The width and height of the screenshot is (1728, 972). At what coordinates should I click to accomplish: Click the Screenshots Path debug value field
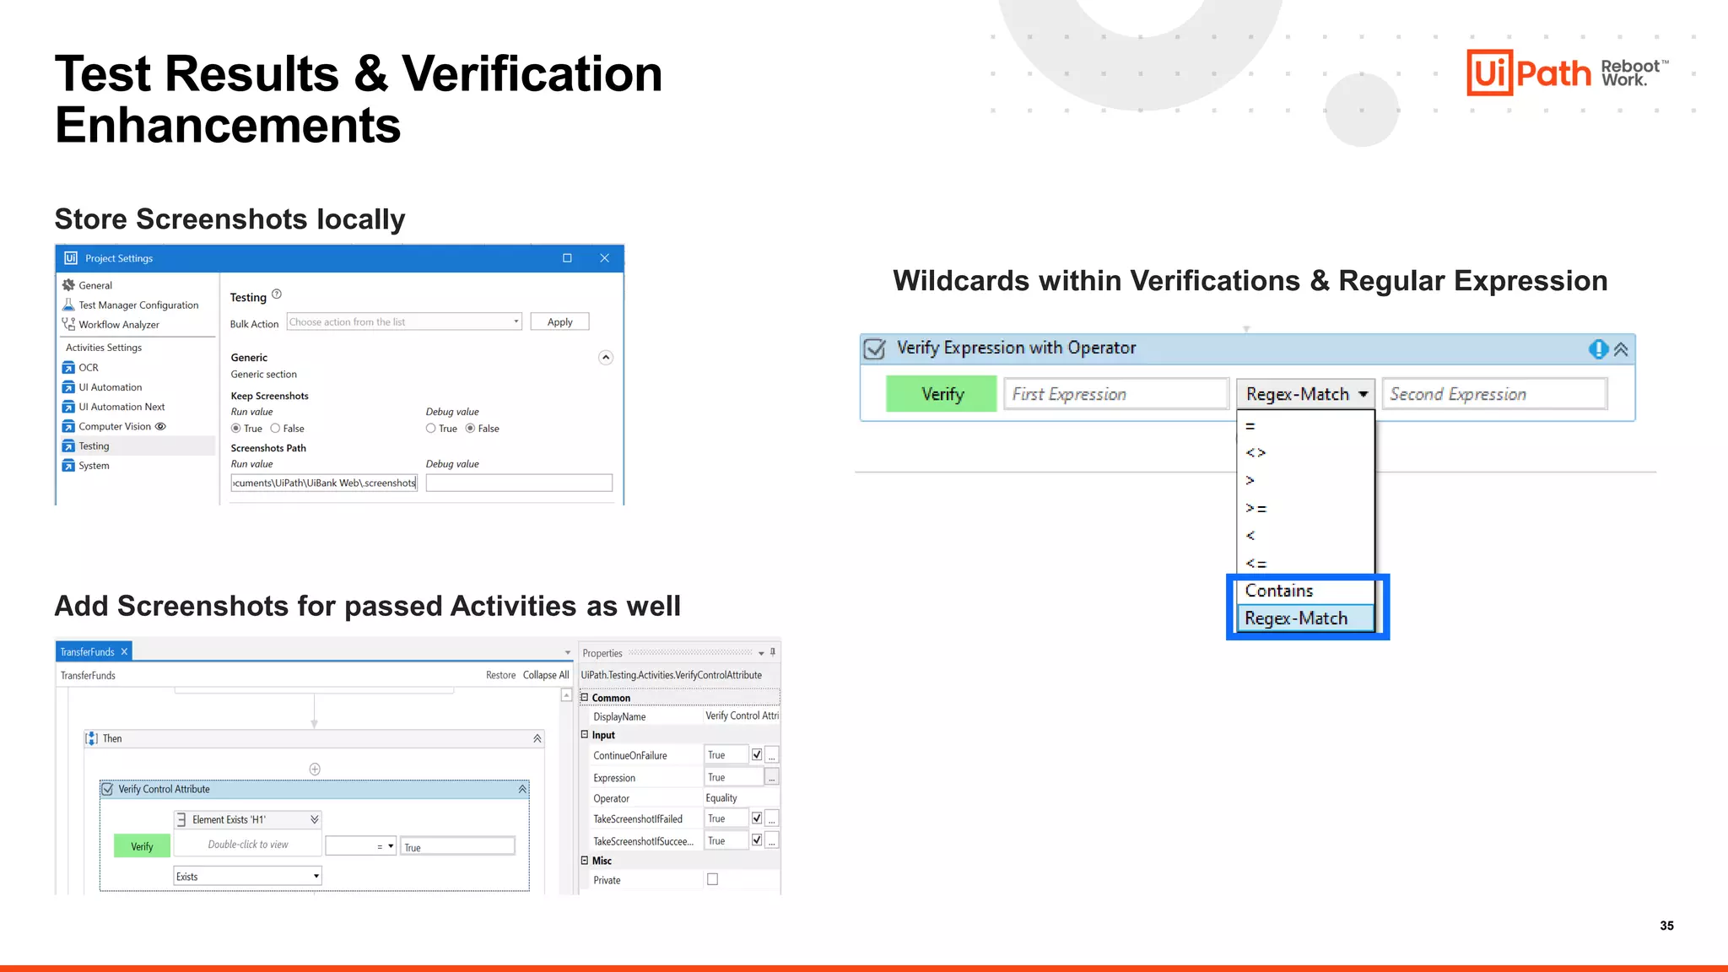pos(519,483)
